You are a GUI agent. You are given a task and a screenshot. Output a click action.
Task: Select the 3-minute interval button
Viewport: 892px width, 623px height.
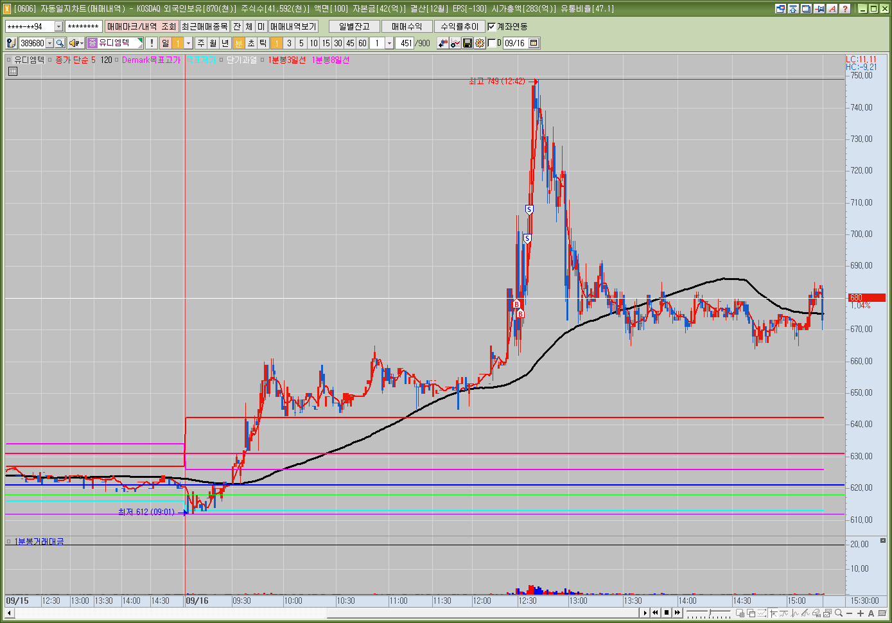[289, 43]
